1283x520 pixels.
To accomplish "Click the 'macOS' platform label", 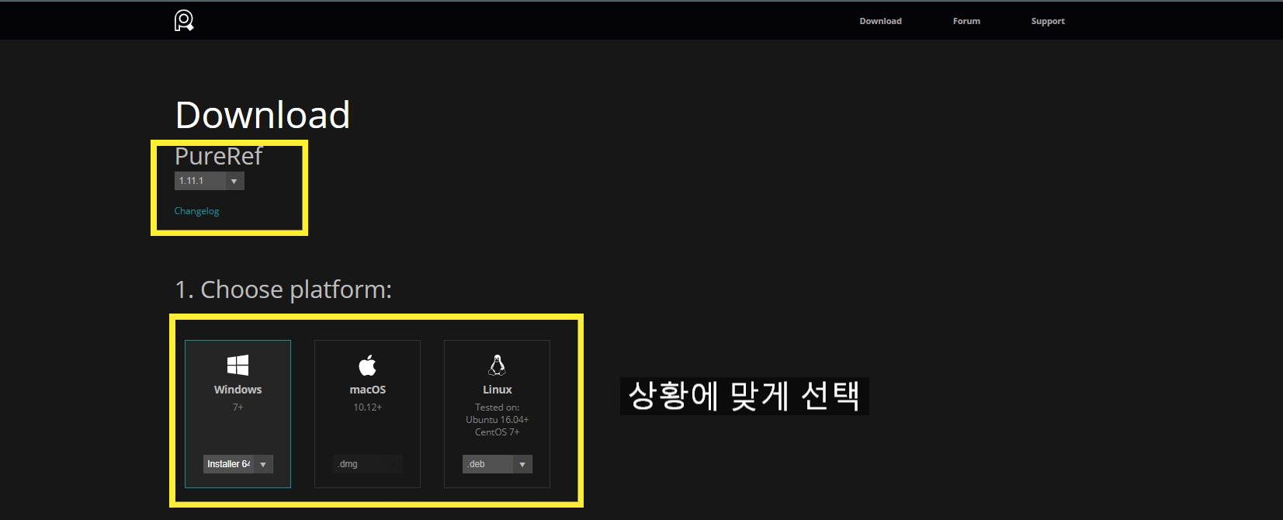I will (x=368, y=390).
